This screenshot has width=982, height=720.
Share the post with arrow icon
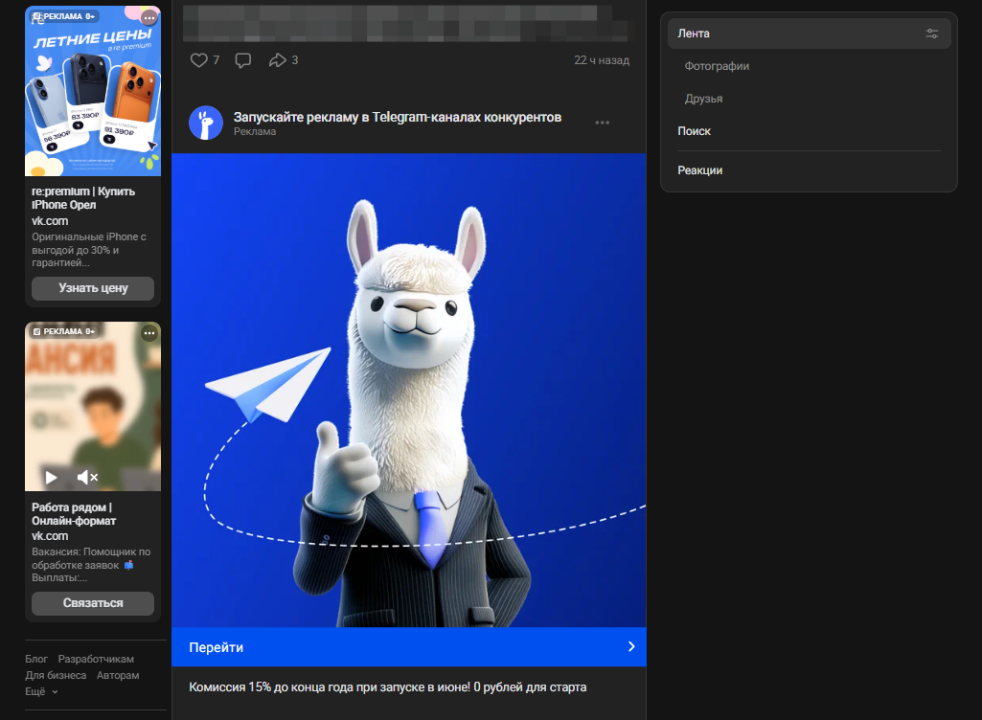(x=278, y=60)
